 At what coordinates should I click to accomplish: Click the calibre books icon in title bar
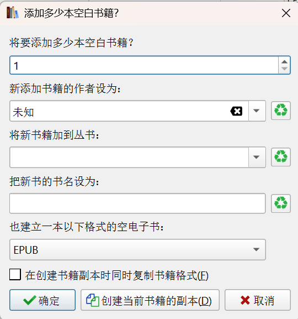point(13,13)
